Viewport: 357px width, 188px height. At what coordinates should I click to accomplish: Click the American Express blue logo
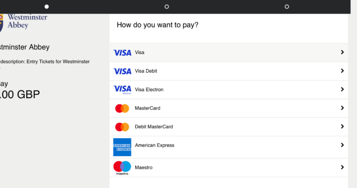(122, 147)
